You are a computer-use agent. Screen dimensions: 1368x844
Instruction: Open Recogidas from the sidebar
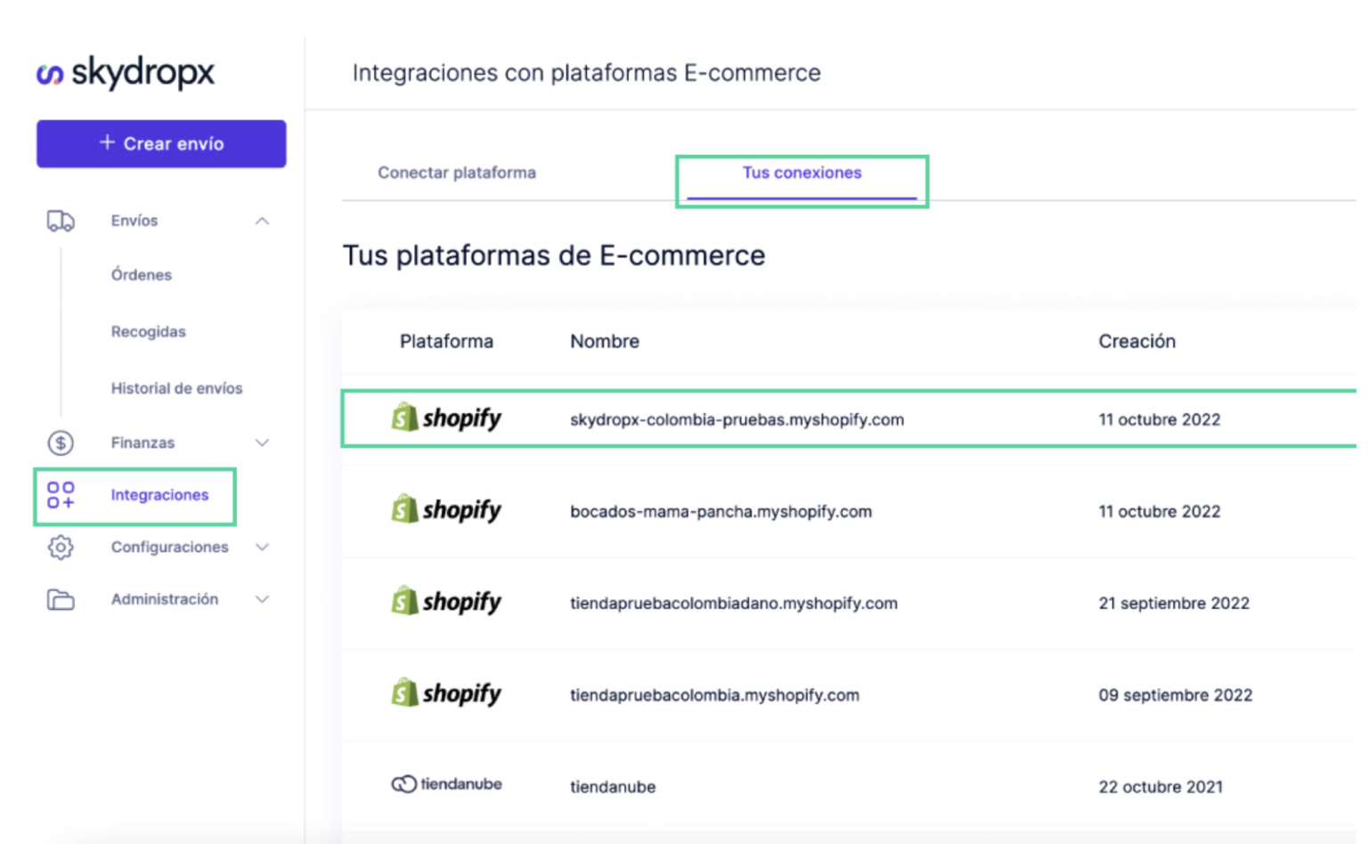pyautogui.click(x=148, y=331)
